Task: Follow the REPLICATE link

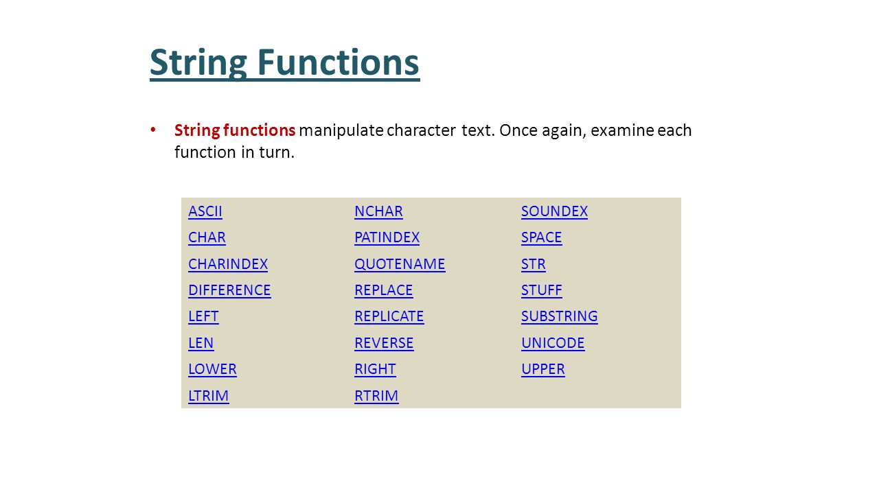Action: point(389,316)
